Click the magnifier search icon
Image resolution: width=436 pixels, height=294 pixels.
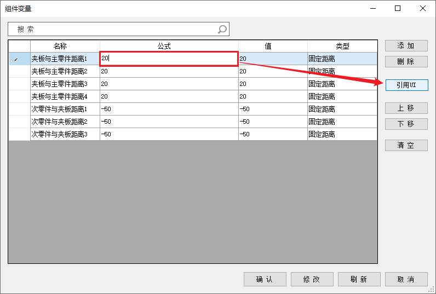pyautogui.click(x=222, y=29)
